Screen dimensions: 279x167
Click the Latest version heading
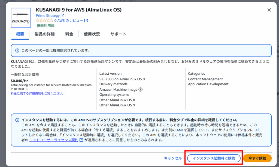click(110, 74)
